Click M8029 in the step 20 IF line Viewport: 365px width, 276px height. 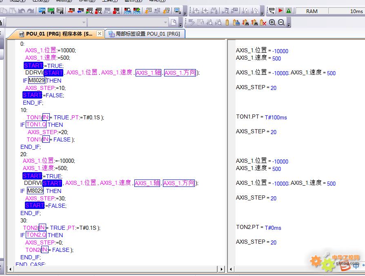pos(35,191)
